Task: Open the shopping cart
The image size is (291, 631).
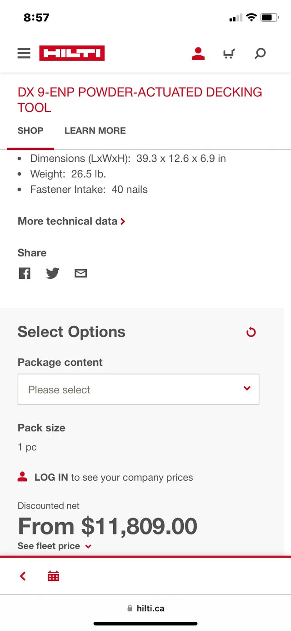Action: pos(229,54)
